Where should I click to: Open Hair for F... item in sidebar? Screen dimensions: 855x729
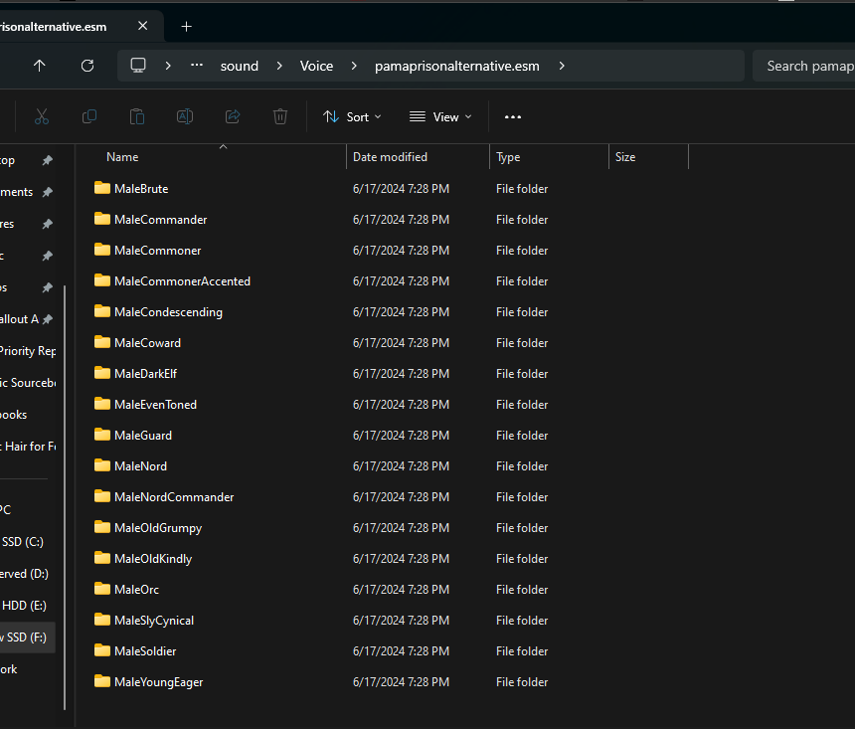click(27, 447)
